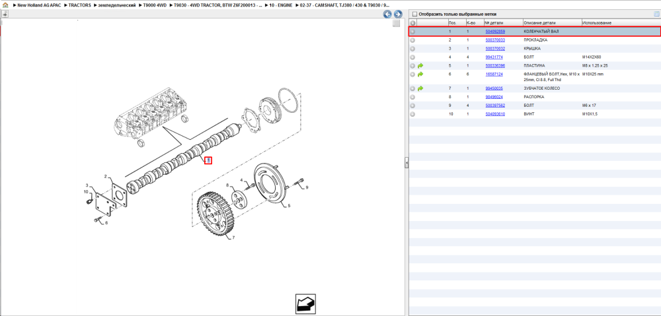Add part 500370033 with its plus icon
Image resolution: width=661 pixels, height=316 pixels.
412,40
